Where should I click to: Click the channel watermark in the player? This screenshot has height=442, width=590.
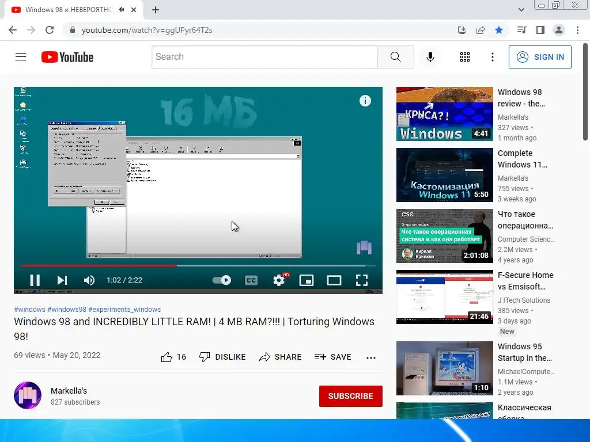click(364, 247)
